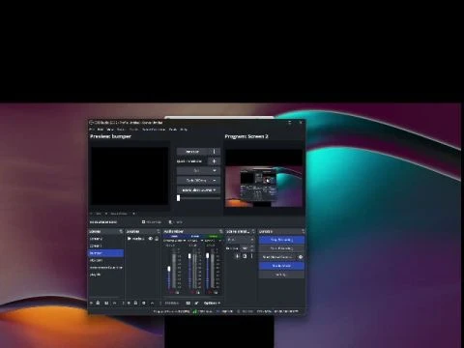Open Scenes toolbar three-dot overflow menu
The image size is (464, 348).
click(123, 304)
